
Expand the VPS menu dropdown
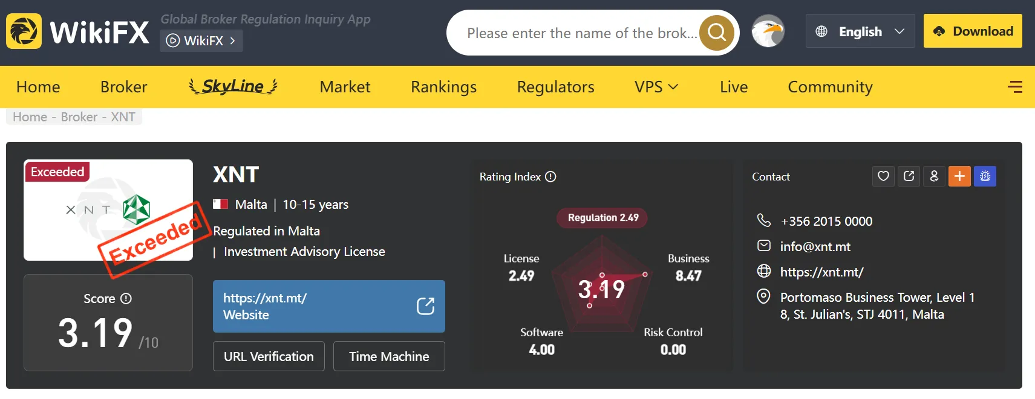[x=656, y=87]
